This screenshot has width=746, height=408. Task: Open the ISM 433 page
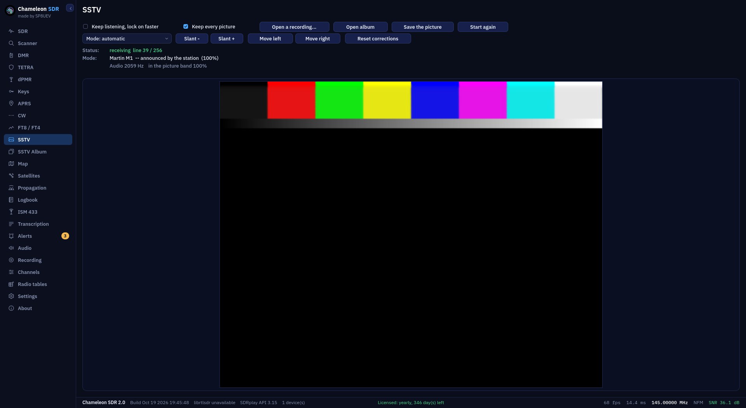tap(38, 212)
